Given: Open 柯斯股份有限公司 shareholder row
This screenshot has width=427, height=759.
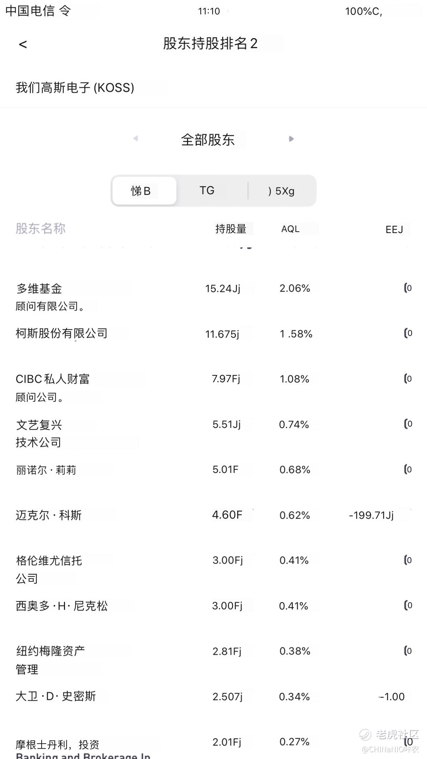Looking at the screenshot, I should [213, 333].
